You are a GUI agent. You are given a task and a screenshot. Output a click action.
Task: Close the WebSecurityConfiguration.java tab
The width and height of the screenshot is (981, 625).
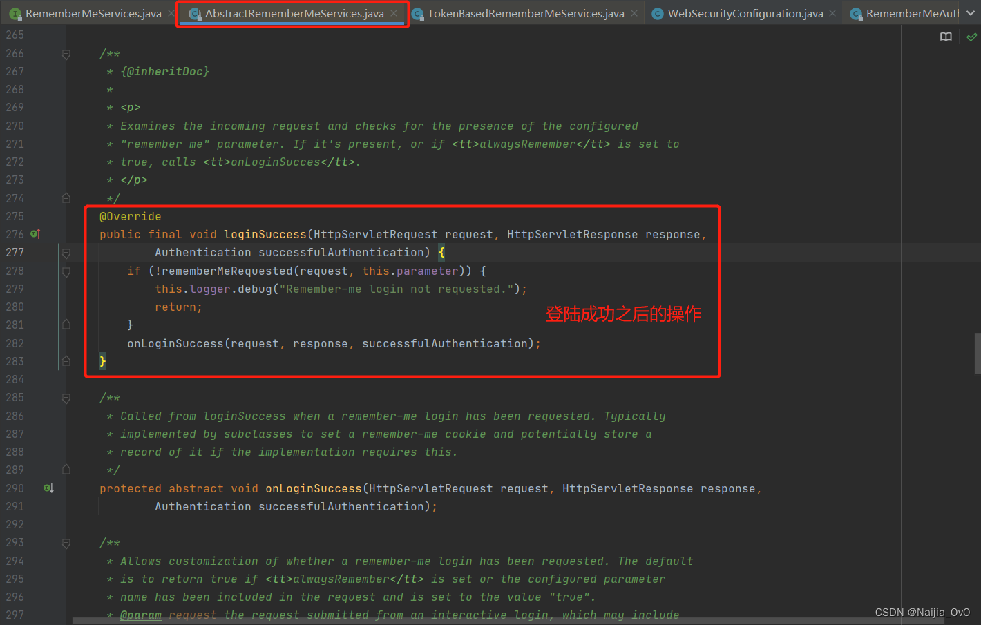832,13
